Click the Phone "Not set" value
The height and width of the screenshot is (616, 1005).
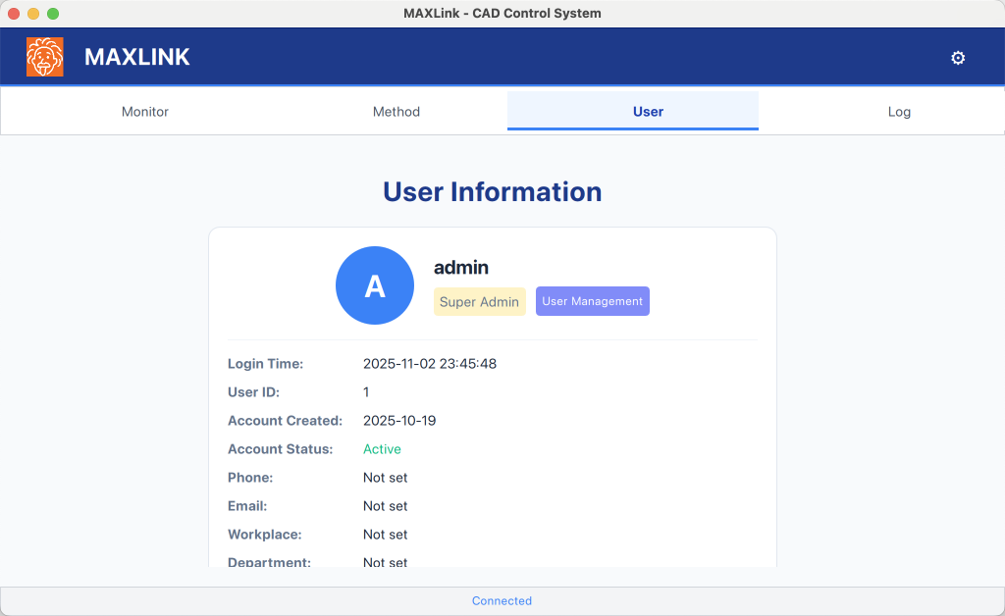pyautogui.click(x=385, y=478)
